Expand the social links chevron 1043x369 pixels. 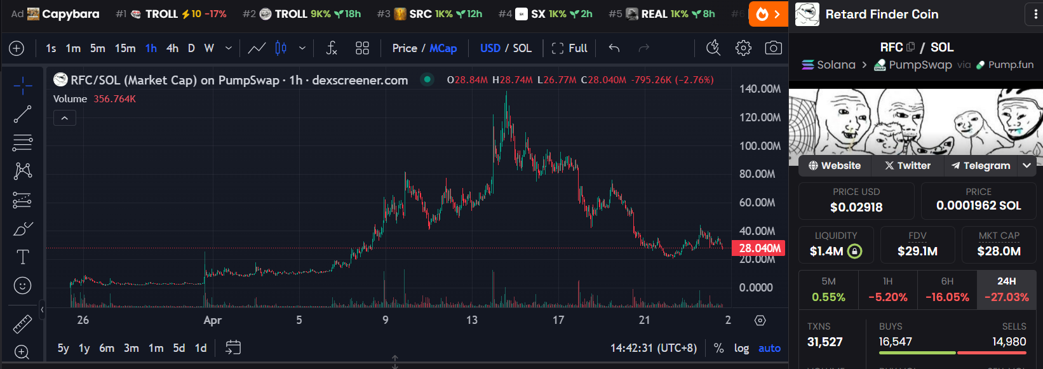(1026, 166)
